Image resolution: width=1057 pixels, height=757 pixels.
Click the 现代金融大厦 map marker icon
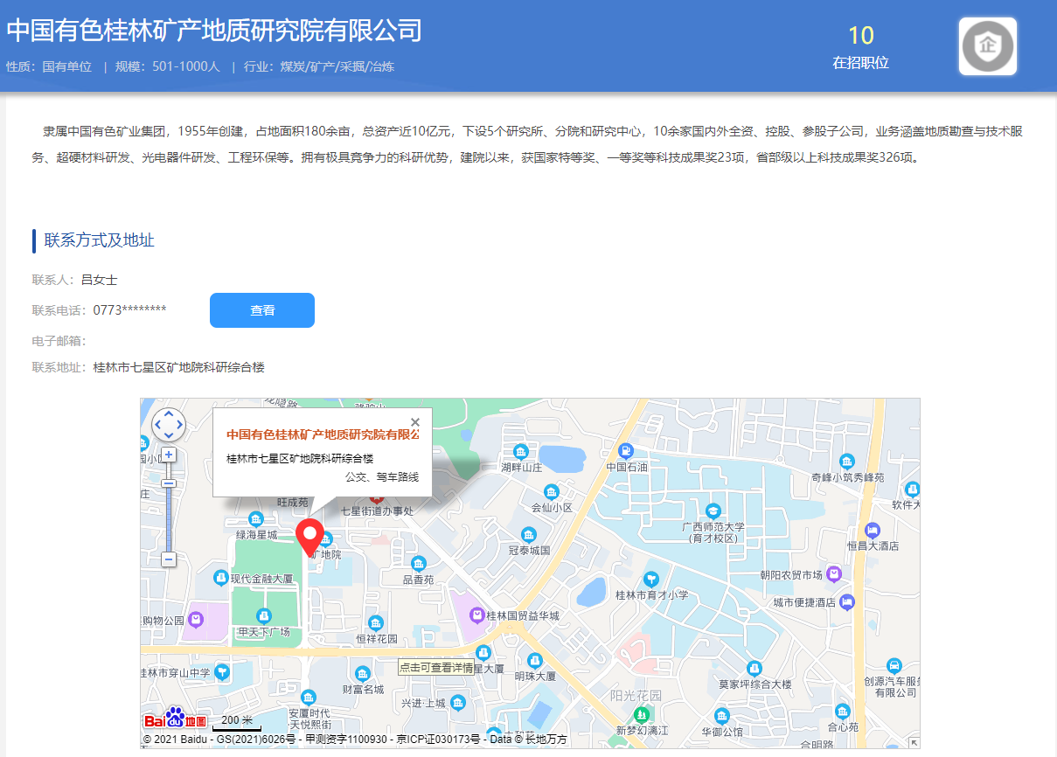pos(221,578)
